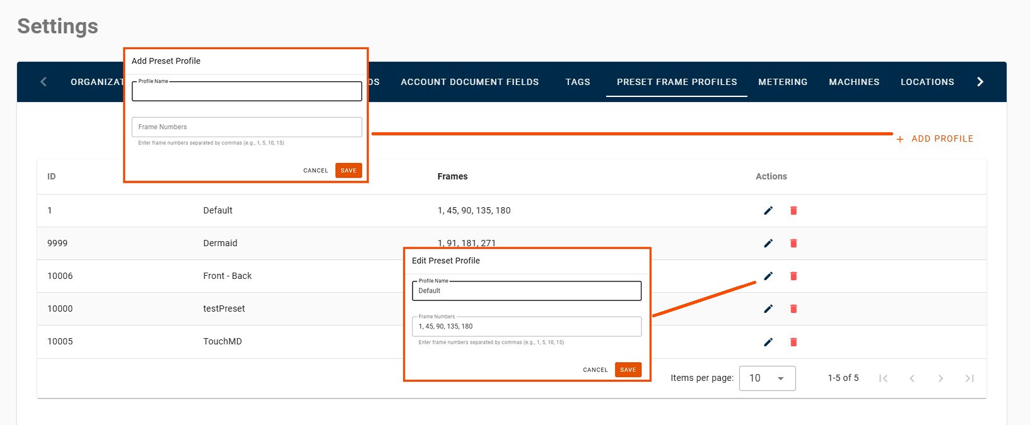Open the Machines tab
This screenshot has height=425, width=1030.
pos(854,82)
